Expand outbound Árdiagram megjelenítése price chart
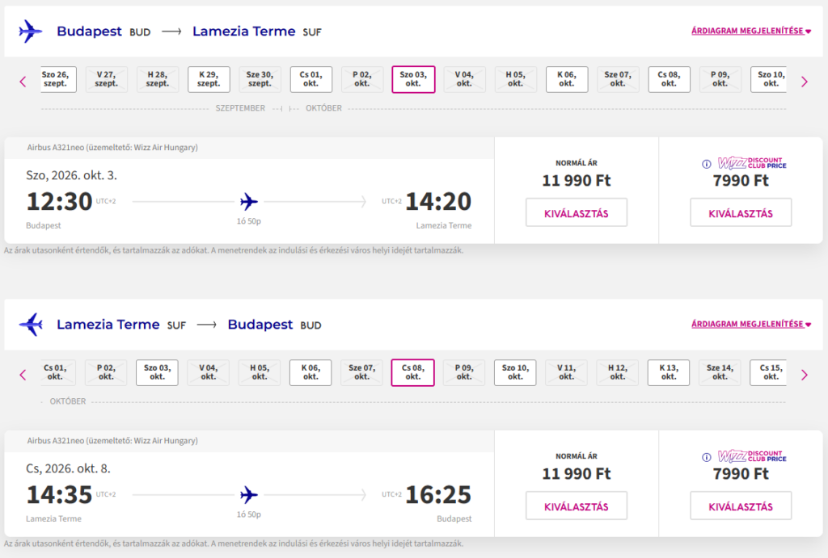The height and width of the screenshot is (558, 828). click(750, 31)
